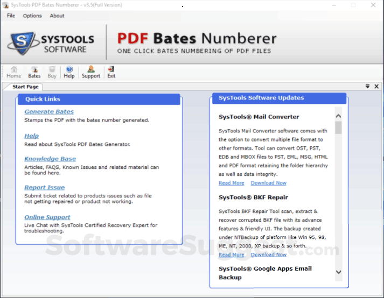This screenshot has width=384, height=298.
Task: Follow the Generate Bates link
Action: click(49, 111)
